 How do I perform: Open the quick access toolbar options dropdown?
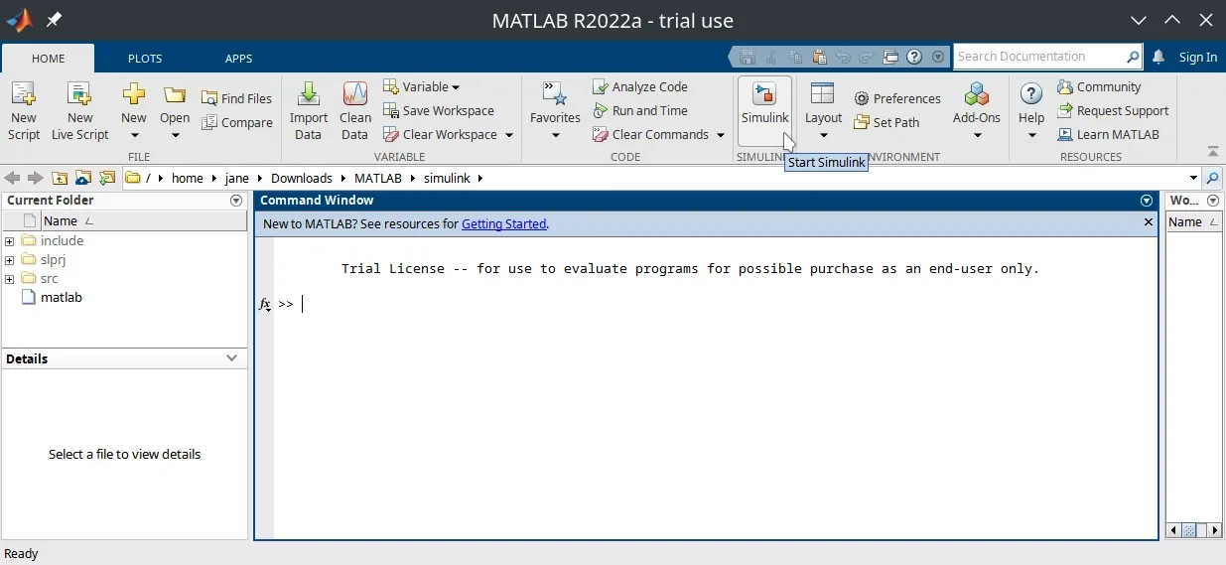[938, 57]
